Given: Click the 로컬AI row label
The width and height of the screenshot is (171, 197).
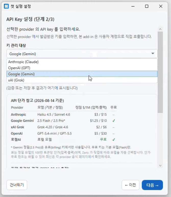Looking at the screenshot, I should click(x=16, y=140).
